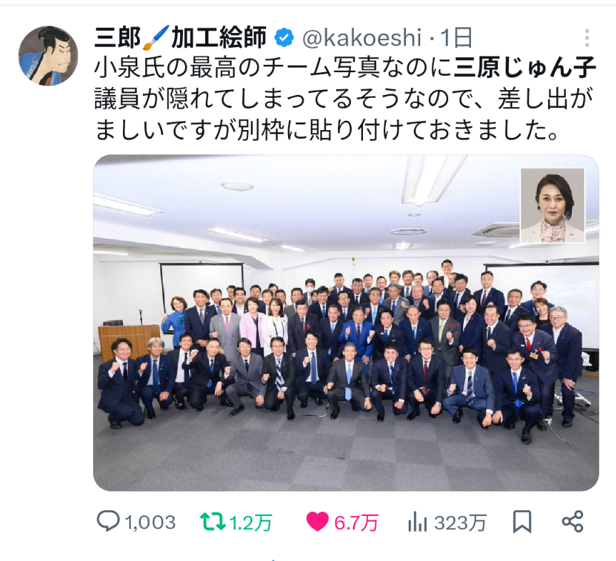This screenshot has height=561, width=616.
Task: Click the blue verified badge
Action: [284, 38]
